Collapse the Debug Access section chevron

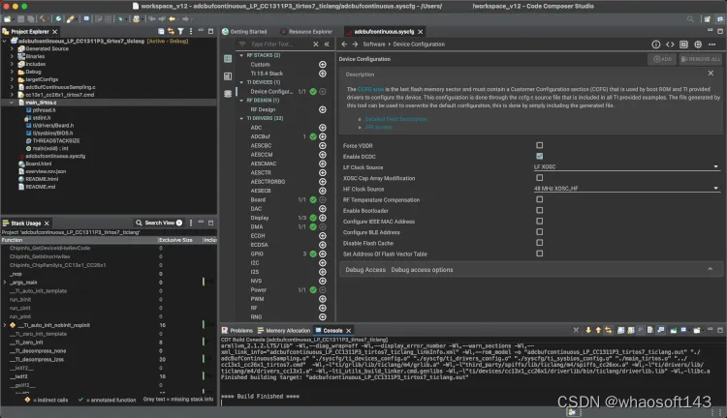pyautogui.click(x=710, y=269)
